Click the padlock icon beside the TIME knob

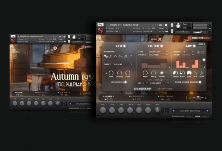106,73
